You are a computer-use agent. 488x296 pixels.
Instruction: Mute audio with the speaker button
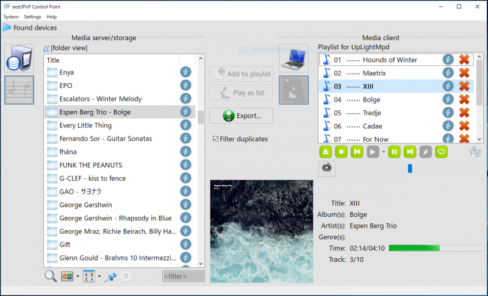[x=326, y=168]
